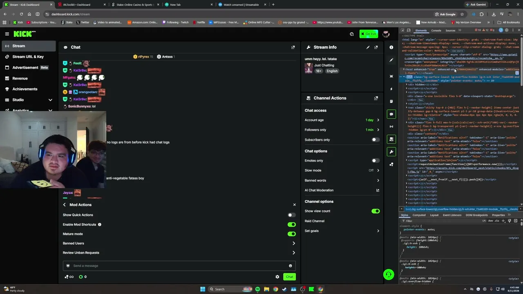Toggle the .cls element classes button
Image resolution: width=523 pixels, height=294 pixels.
click(x=497, y=221)
